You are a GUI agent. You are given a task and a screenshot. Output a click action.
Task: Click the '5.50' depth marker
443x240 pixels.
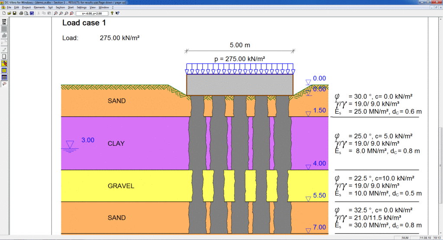coord(320,195)
